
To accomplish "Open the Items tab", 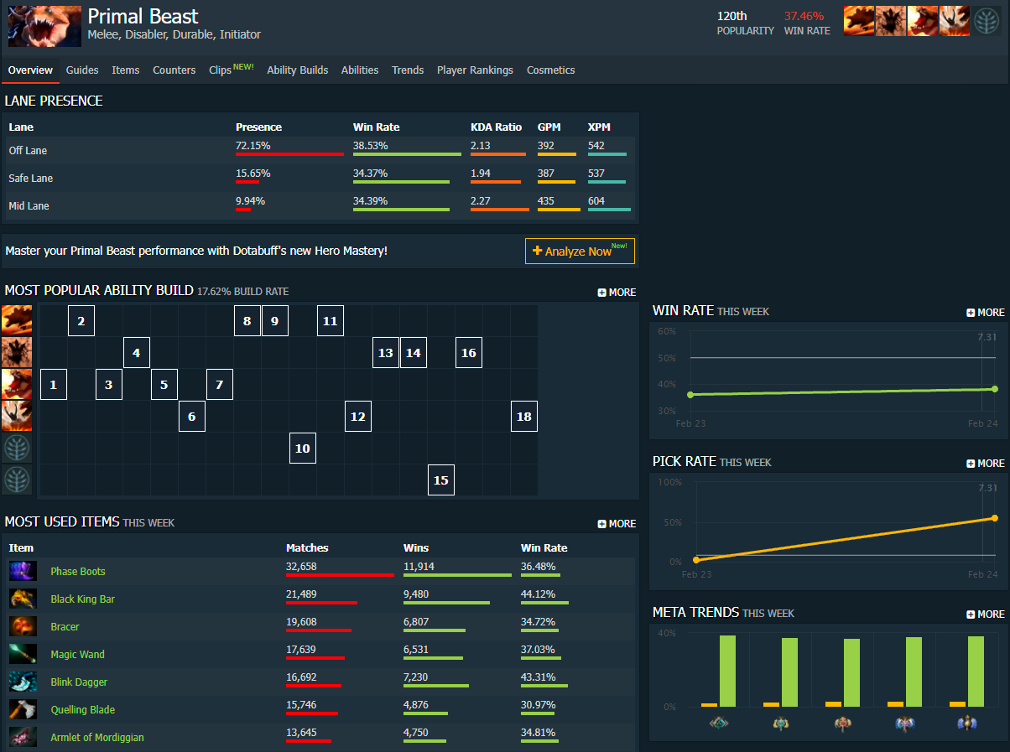I will pos(126,70).
